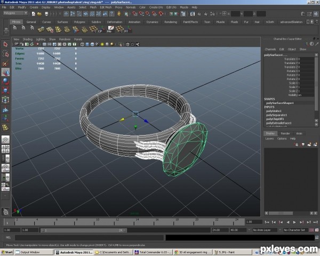Click the current frame field showing 1.00
This screenshot has width=320, height=256.
[x=254, y=222]
